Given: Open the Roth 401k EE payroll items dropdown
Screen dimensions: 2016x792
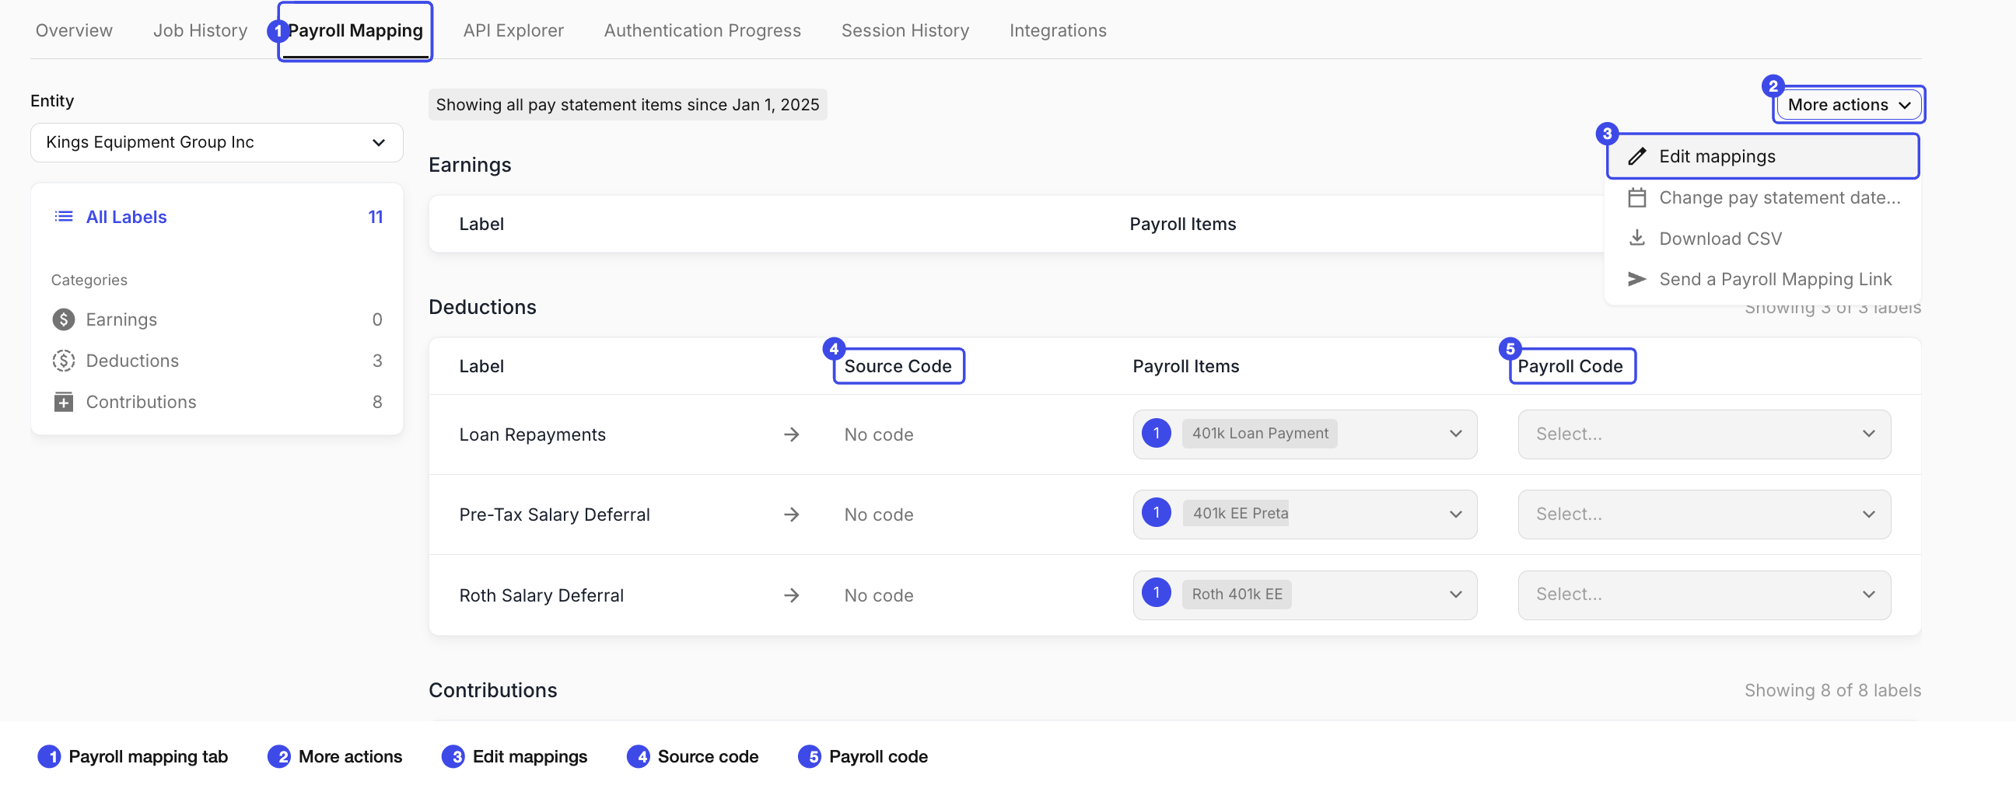Looking at the screenshot, I should tap(1304, 595).
